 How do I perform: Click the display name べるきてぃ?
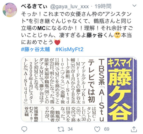(34, 7)
